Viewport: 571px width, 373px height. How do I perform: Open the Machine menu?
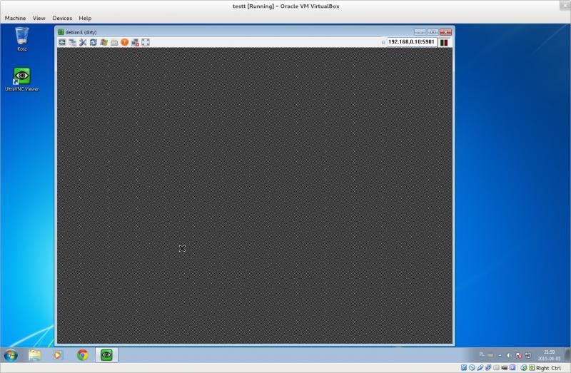(15, 18)
